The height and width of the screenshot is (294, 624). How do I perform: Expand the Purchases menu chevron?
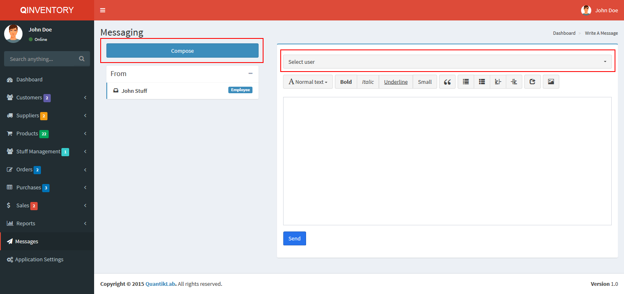(x=85, y=188)
